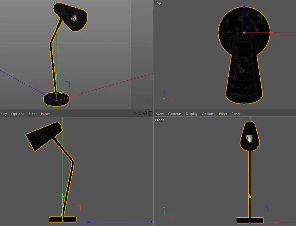296x226 pixels.
Task: Click the Front viewport label
Action: point(159,120)
